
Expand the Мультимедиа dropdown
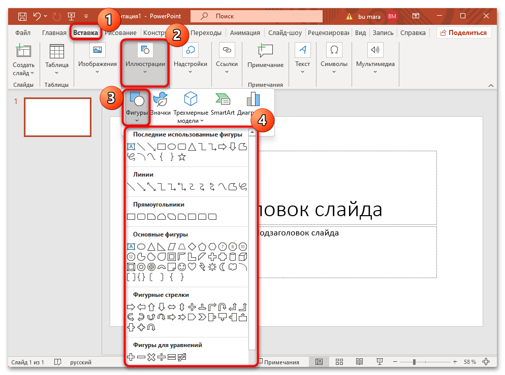point(375,72)
